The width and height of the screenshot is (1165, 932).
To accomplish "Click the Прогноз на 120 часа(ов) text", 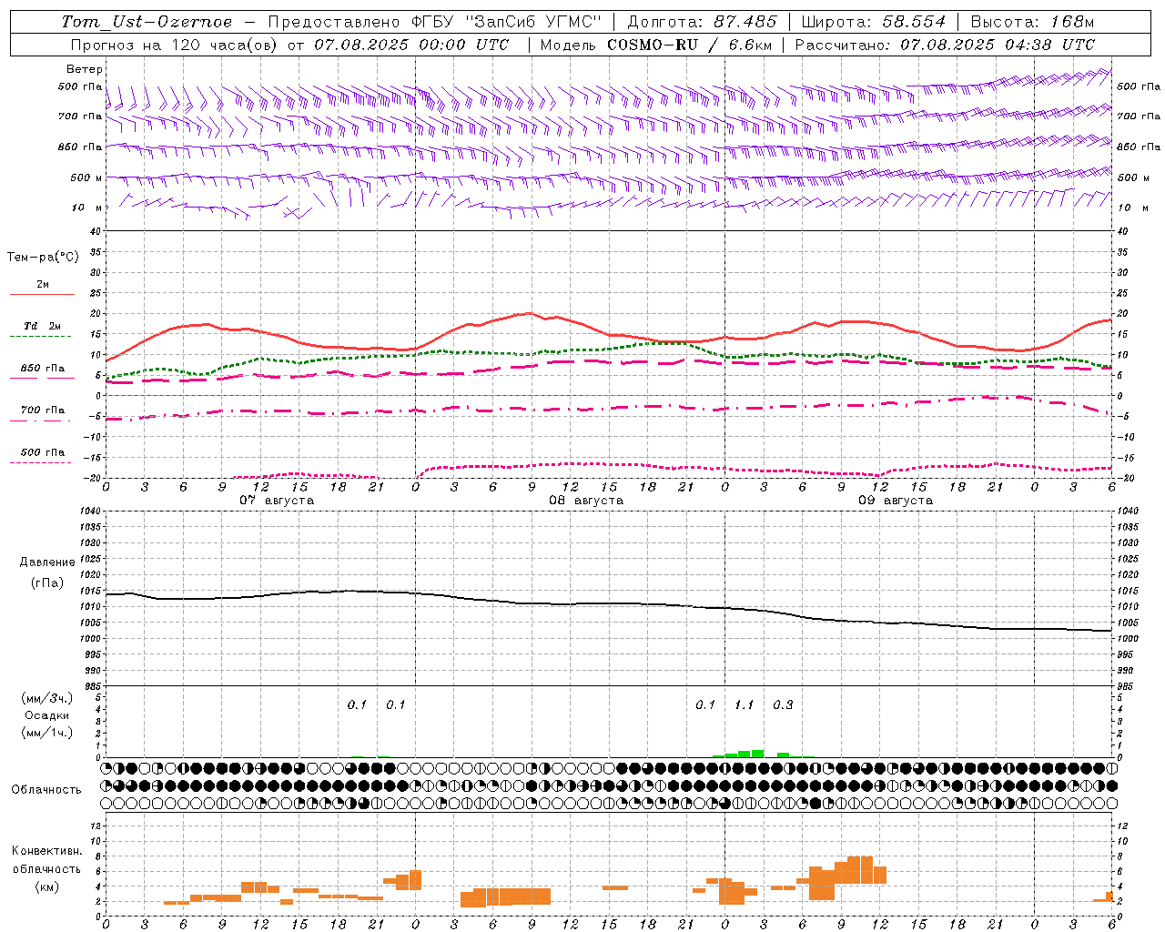I will tap(174, 45).
